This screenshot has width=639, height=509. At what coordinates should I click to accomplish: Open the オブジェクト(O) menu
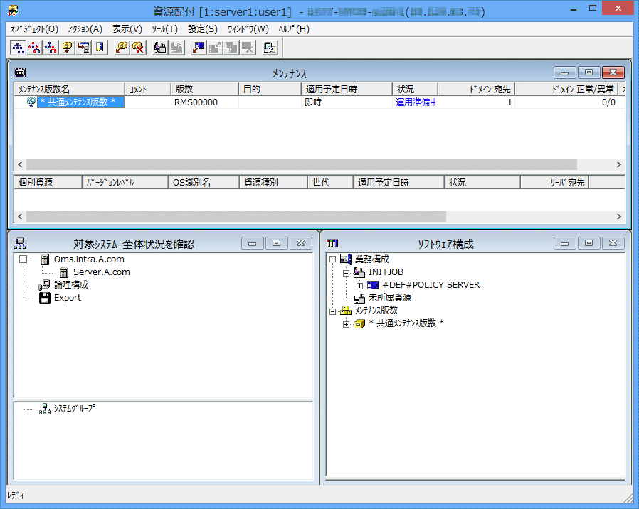34,29
